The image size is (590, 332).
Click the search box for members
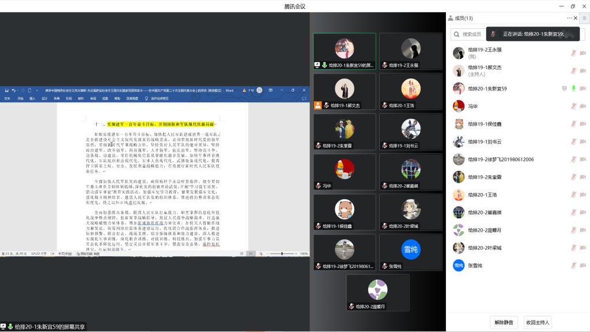[470, 35]
